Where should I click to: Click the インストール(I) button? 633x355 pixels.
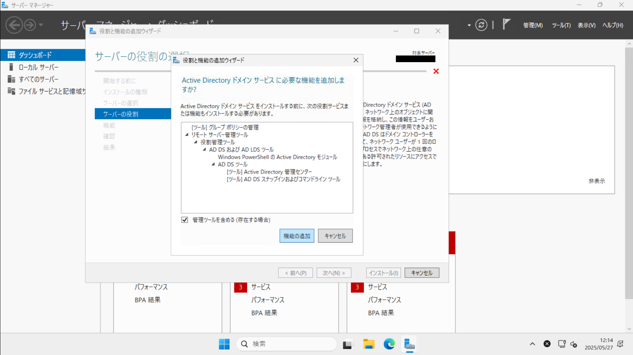coord(383,273)
